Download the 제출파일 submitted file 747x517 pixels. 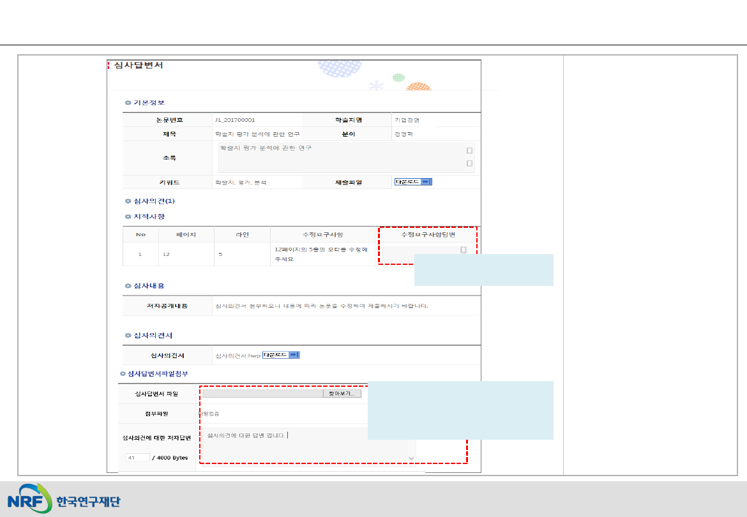[x=413, y=182]
